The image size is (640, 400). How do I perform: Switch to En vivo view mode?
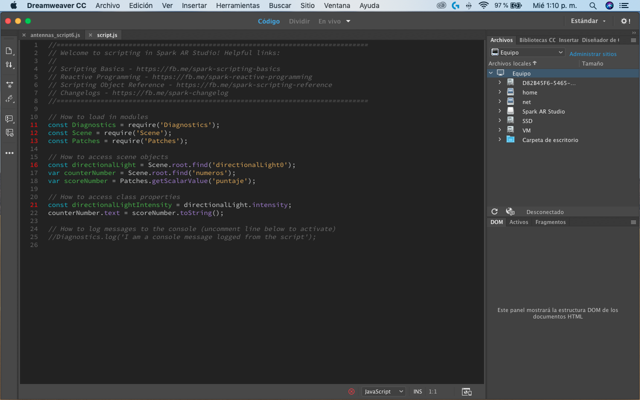point(329,21)
